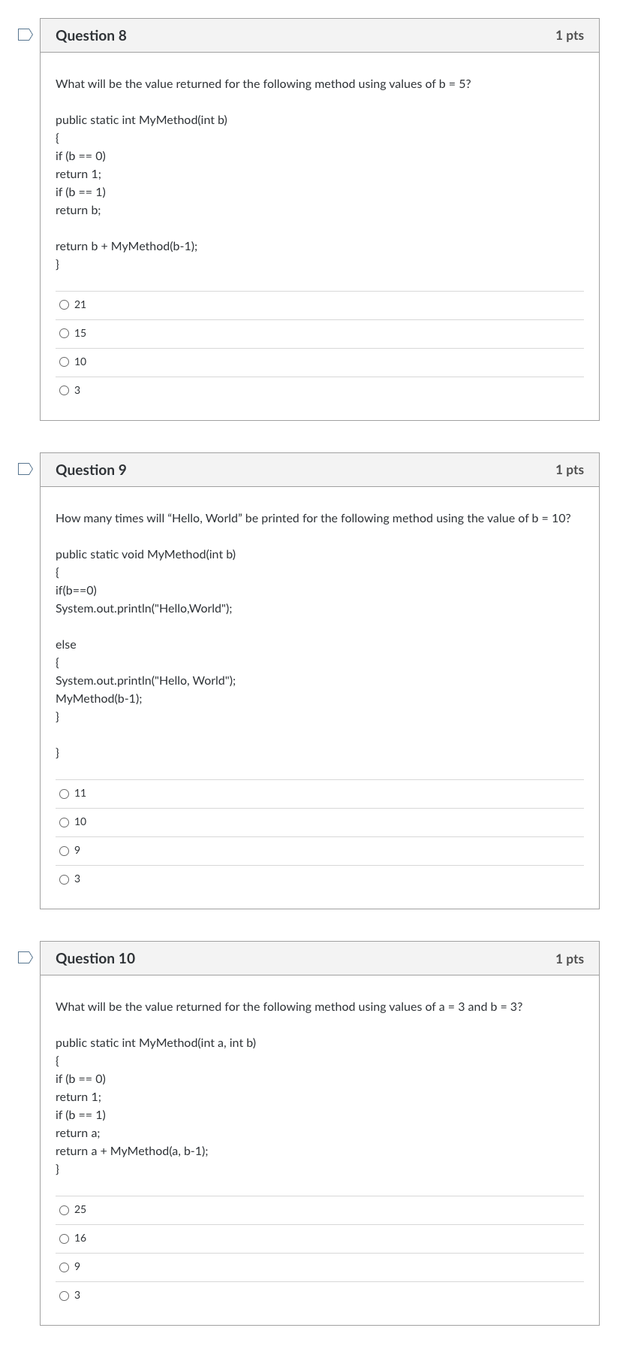
Task: Click the Question 9 header
Action: 91,469
